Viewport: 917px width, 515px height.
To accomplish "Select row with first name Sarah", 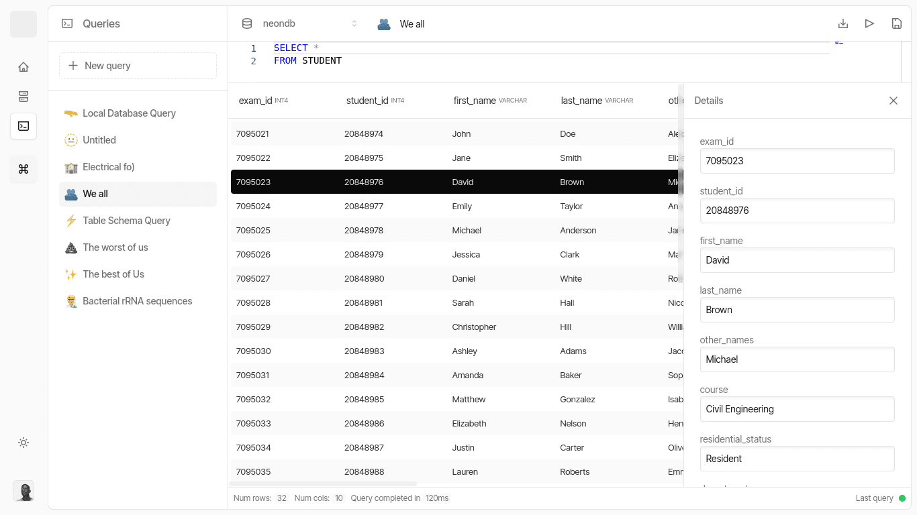I will click(x=456, y=303).
